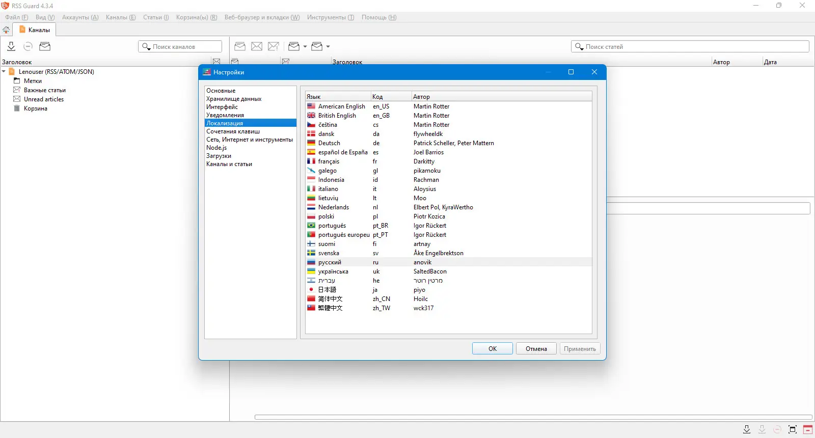Click the horizontal scrollbar below the article list
The width and height of the screenshot is (815, 438).
pyautogui.click(x=533, y=417)
